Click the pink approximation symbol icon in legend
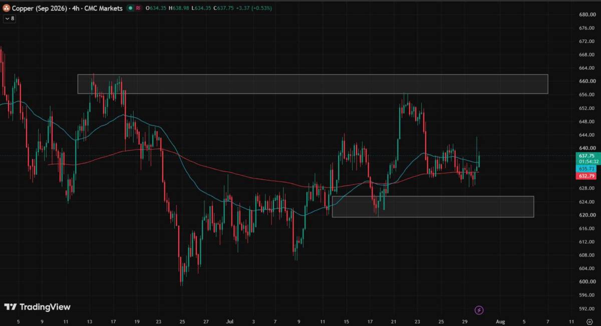 [x=138, y=8]
